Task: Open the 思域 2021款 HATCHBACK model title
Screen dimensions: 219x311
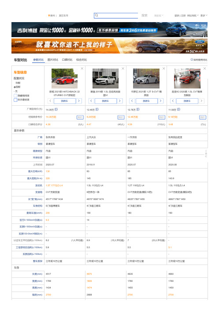Action: click(x=65, y=93)
